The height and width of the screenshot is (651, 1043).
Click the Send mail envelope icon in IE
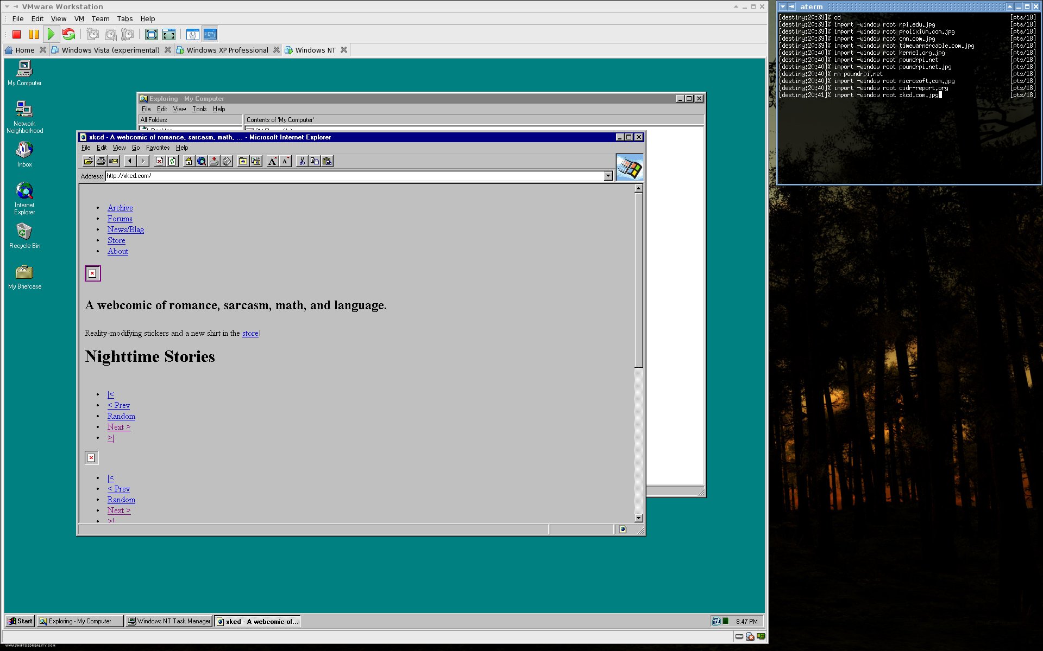tap(114, 161)
